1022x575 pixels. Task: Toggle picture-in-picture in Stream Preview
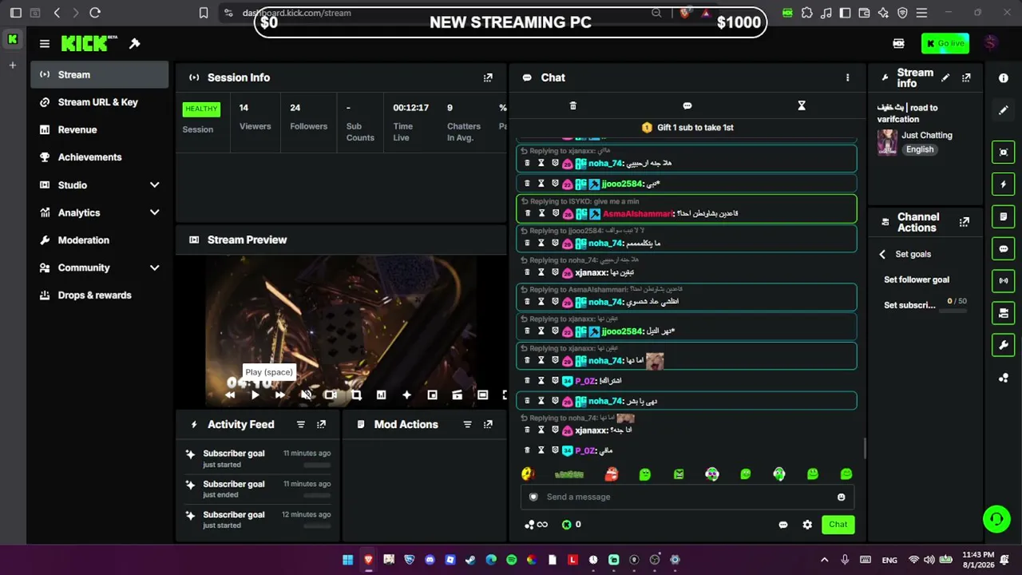432,395
